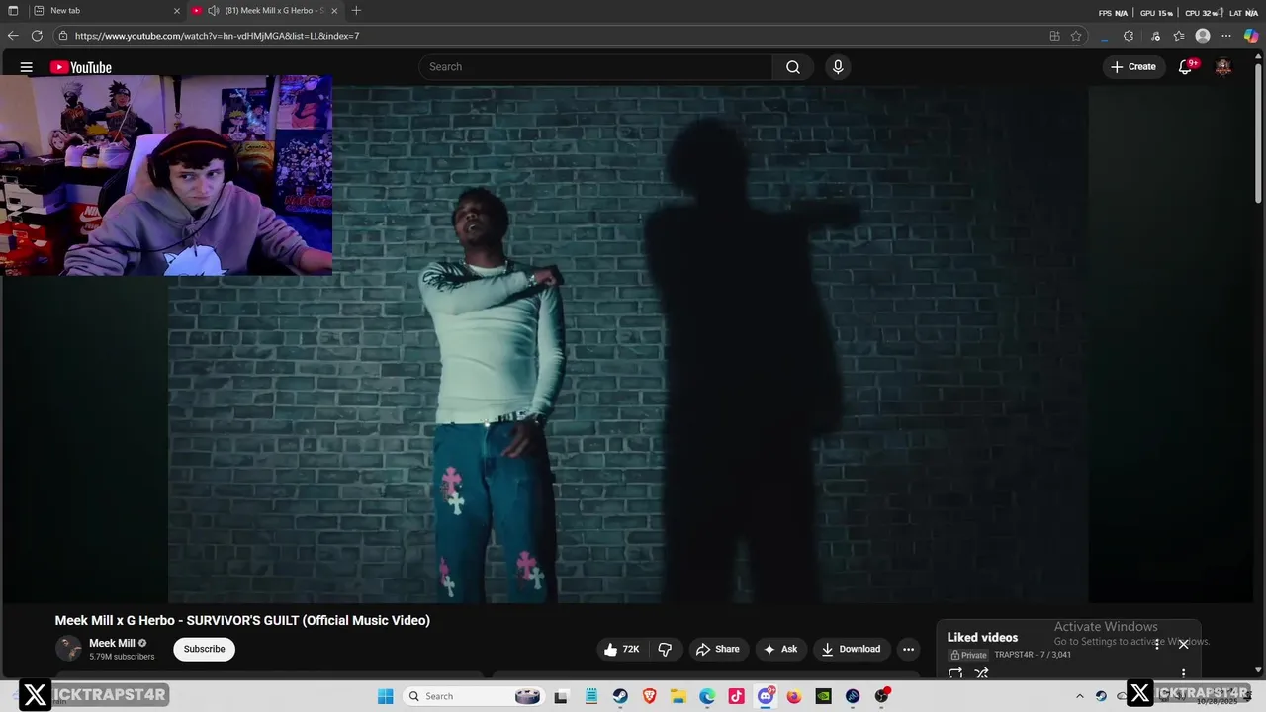Open the browser media control icon
This screenshot has height=712, width=1266.
click(x=1155, y=36)
